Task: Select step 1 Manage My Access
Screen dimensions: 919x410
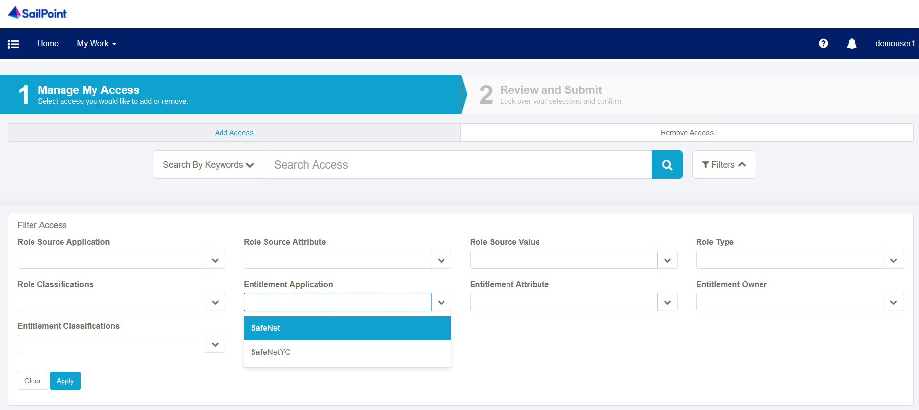Action: coord(230,94)
